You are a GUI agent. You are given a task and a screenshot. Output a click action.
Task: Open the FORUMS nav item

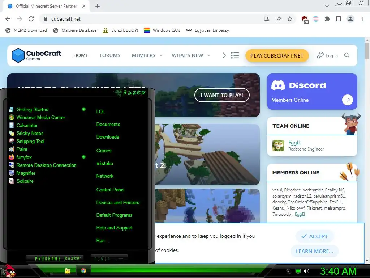110,55
